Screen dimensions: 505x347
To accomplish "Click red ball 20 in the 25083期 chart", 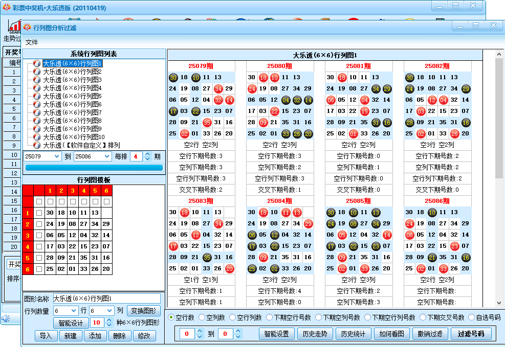I will [x=229, y=269].
